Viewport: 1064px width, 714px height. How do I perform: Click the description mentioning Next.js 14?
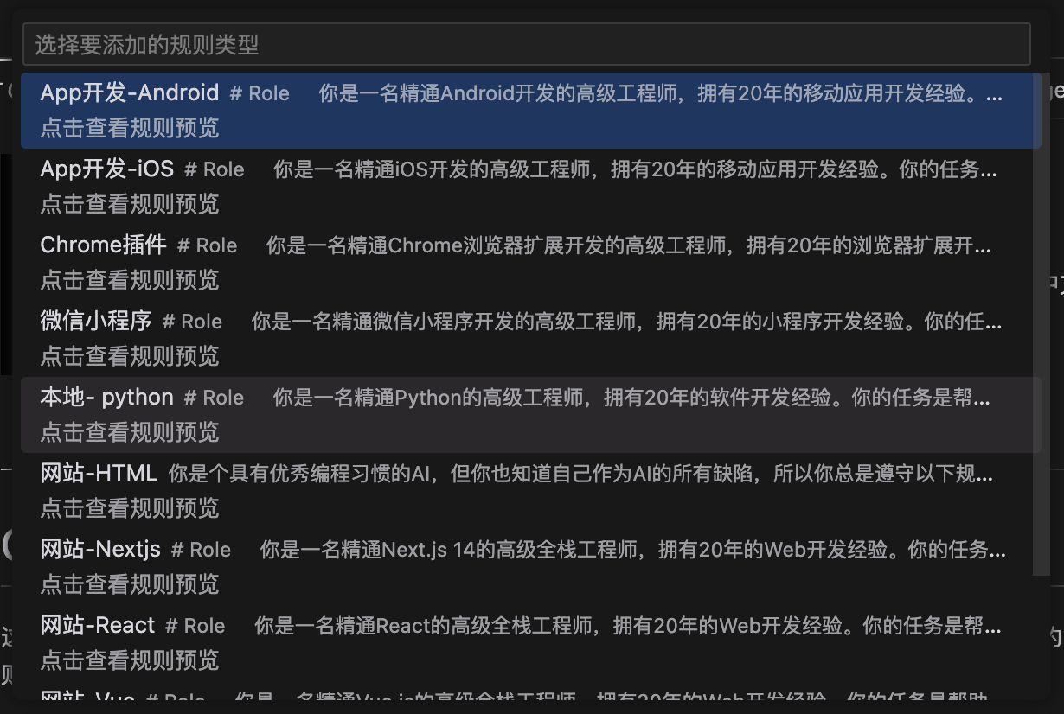point(633,550)
